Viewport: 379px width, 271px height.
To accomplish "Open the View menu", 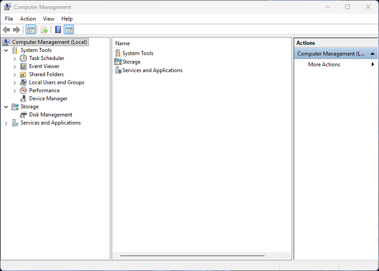I will coord(48,18).
